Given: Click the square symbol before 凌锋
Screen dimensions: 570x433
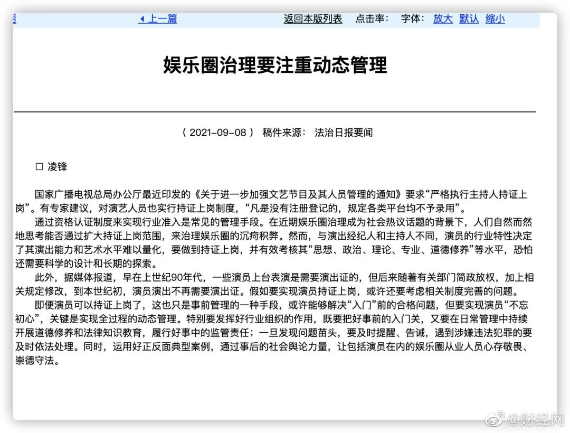Looking at the screenshot, I should click(39, 167).
